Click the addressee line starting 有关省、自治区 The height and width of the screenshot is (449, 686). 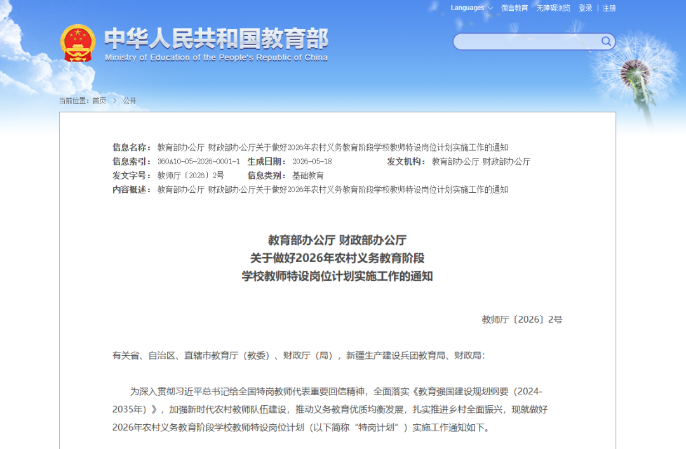tap(299, 356)
